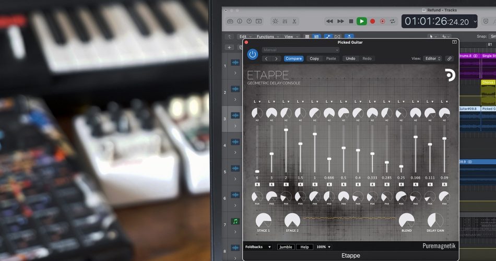This screenshot has width=496, height=261.
Task: Open the L channel dropdown above delay 0.09
Action: point(444,102)
